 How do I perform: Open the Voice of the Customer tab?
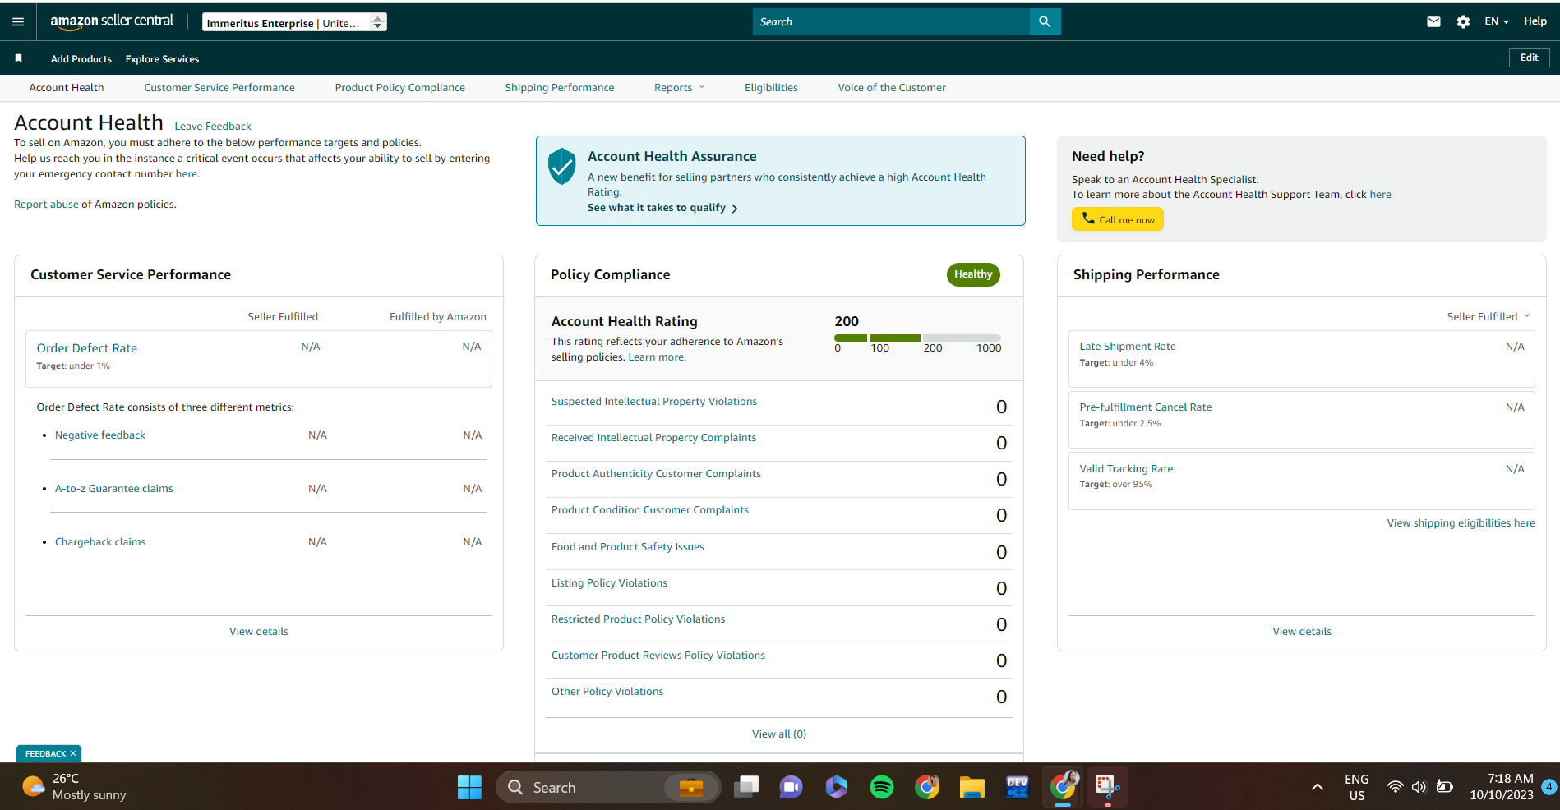coord(892,88)
